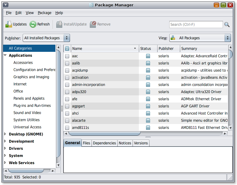Click the package list horizontal scrollbar
This screenshot has height=185, width=237.
(105, 133)
